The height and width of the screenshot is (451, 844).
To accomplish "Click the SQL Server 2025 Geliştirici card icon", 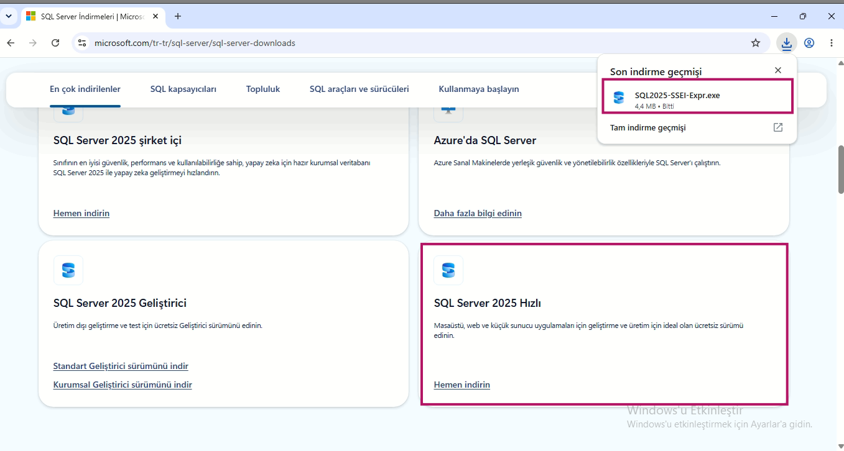I will point(68,270).
